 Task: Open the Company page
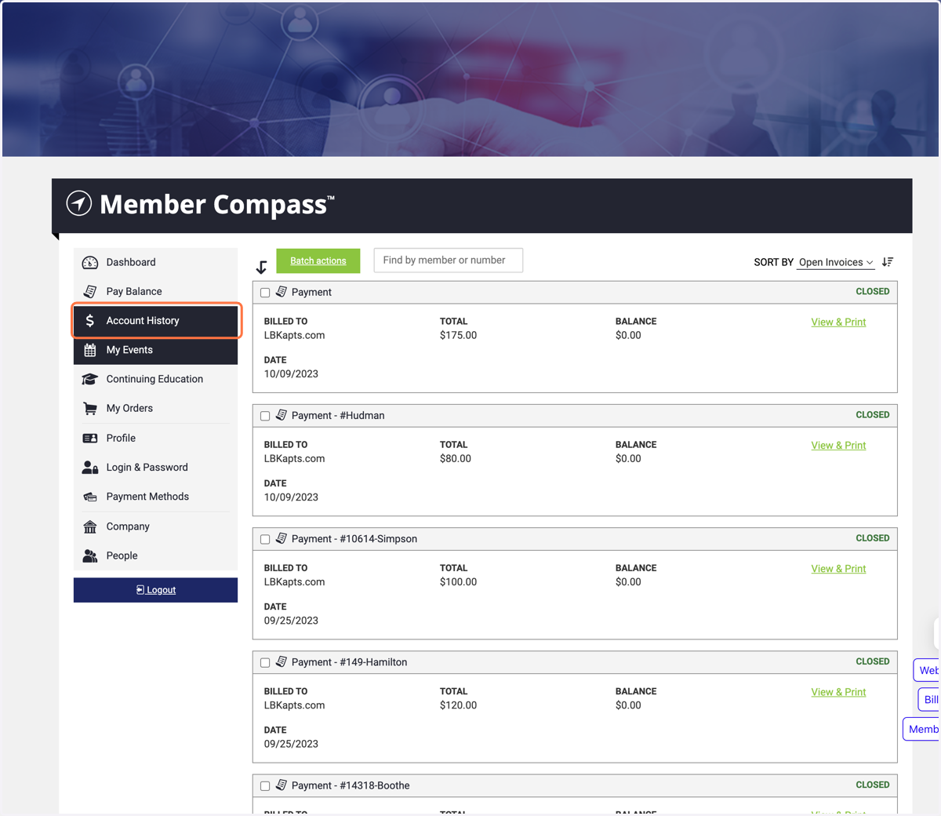click(155, 526)
